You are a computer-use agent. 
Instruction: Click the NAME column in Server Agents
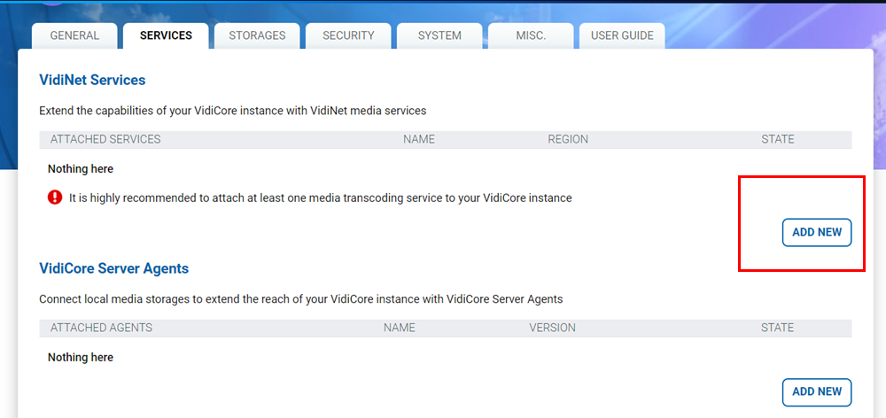(x=400, y=328)
